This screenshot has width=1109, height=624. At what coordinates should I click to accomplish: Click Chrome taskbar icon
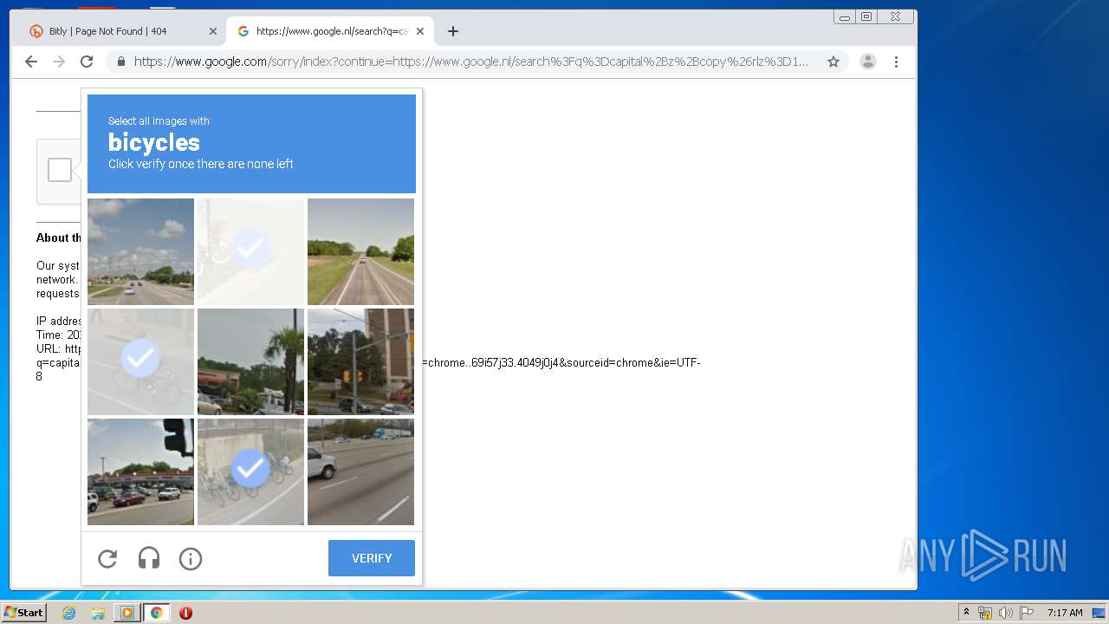(157, 613)
